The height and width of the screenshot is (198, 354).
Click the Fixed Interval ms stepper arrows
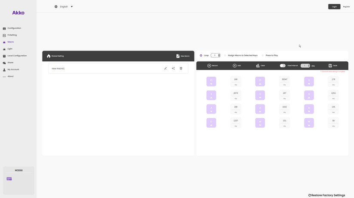click(308, 66)
